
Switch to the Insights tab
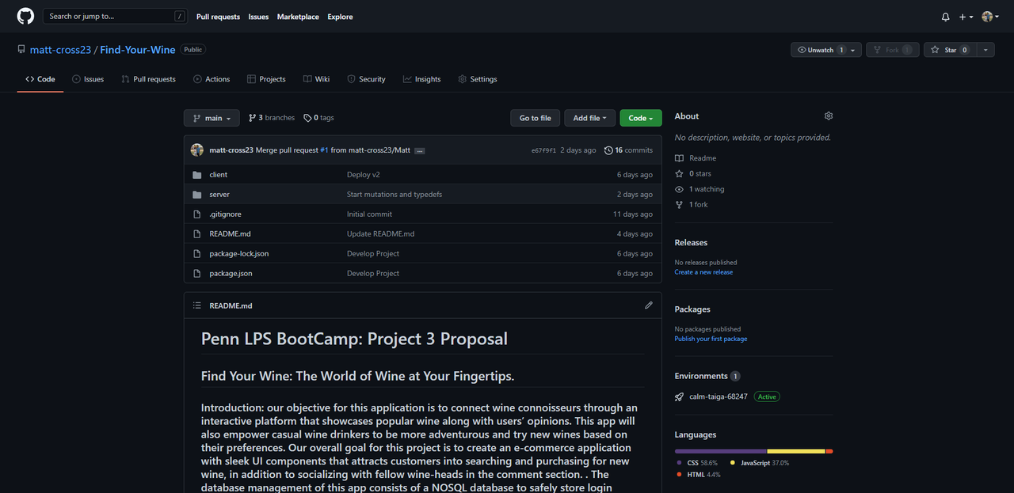coord(421,79)
